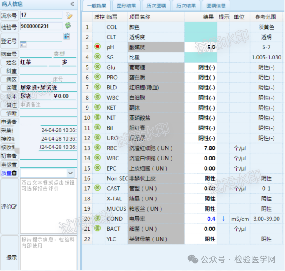The width and height of the screenshot is (285, 271).
Task: Click the green refresh icon beside 检验号
Action: tap(68, 25)
